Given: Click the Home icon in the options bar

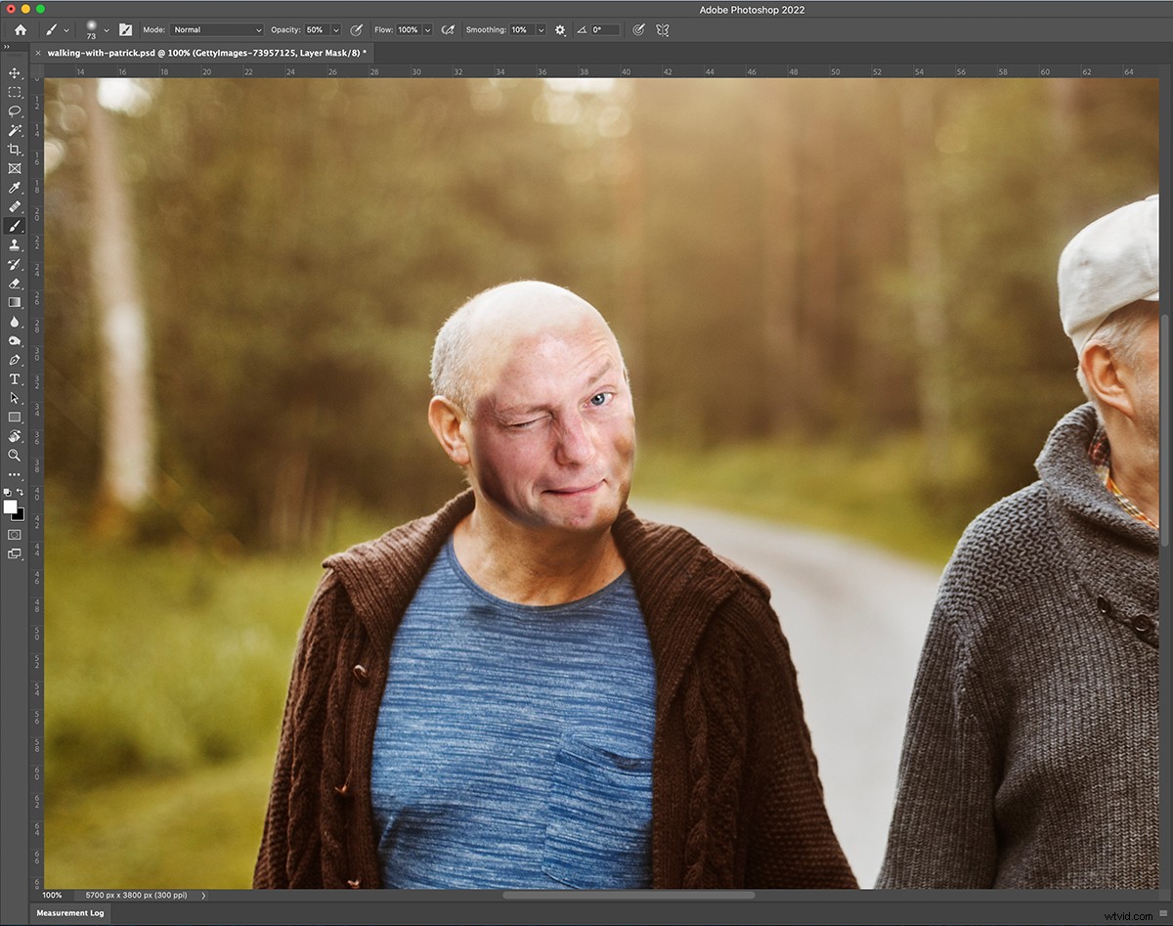Looking at the screenshot, I should [x=20, y=29].
